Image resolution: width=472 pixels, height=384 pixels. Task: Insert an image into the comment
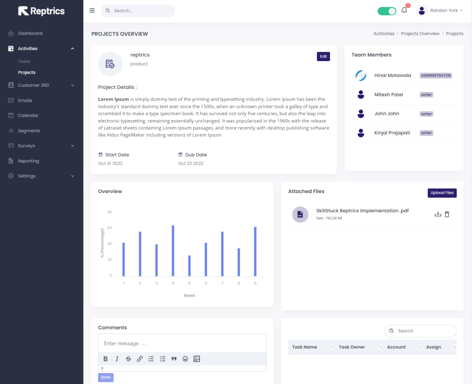point(197,359)
